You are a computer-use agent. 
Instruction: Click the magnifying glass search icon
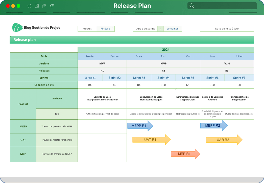pos(191,6)
